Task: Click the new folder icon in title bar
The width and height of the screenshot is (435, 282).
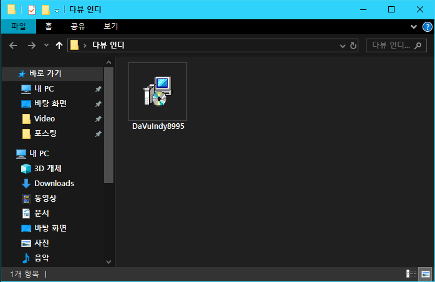Action: [x=45, y=10]
